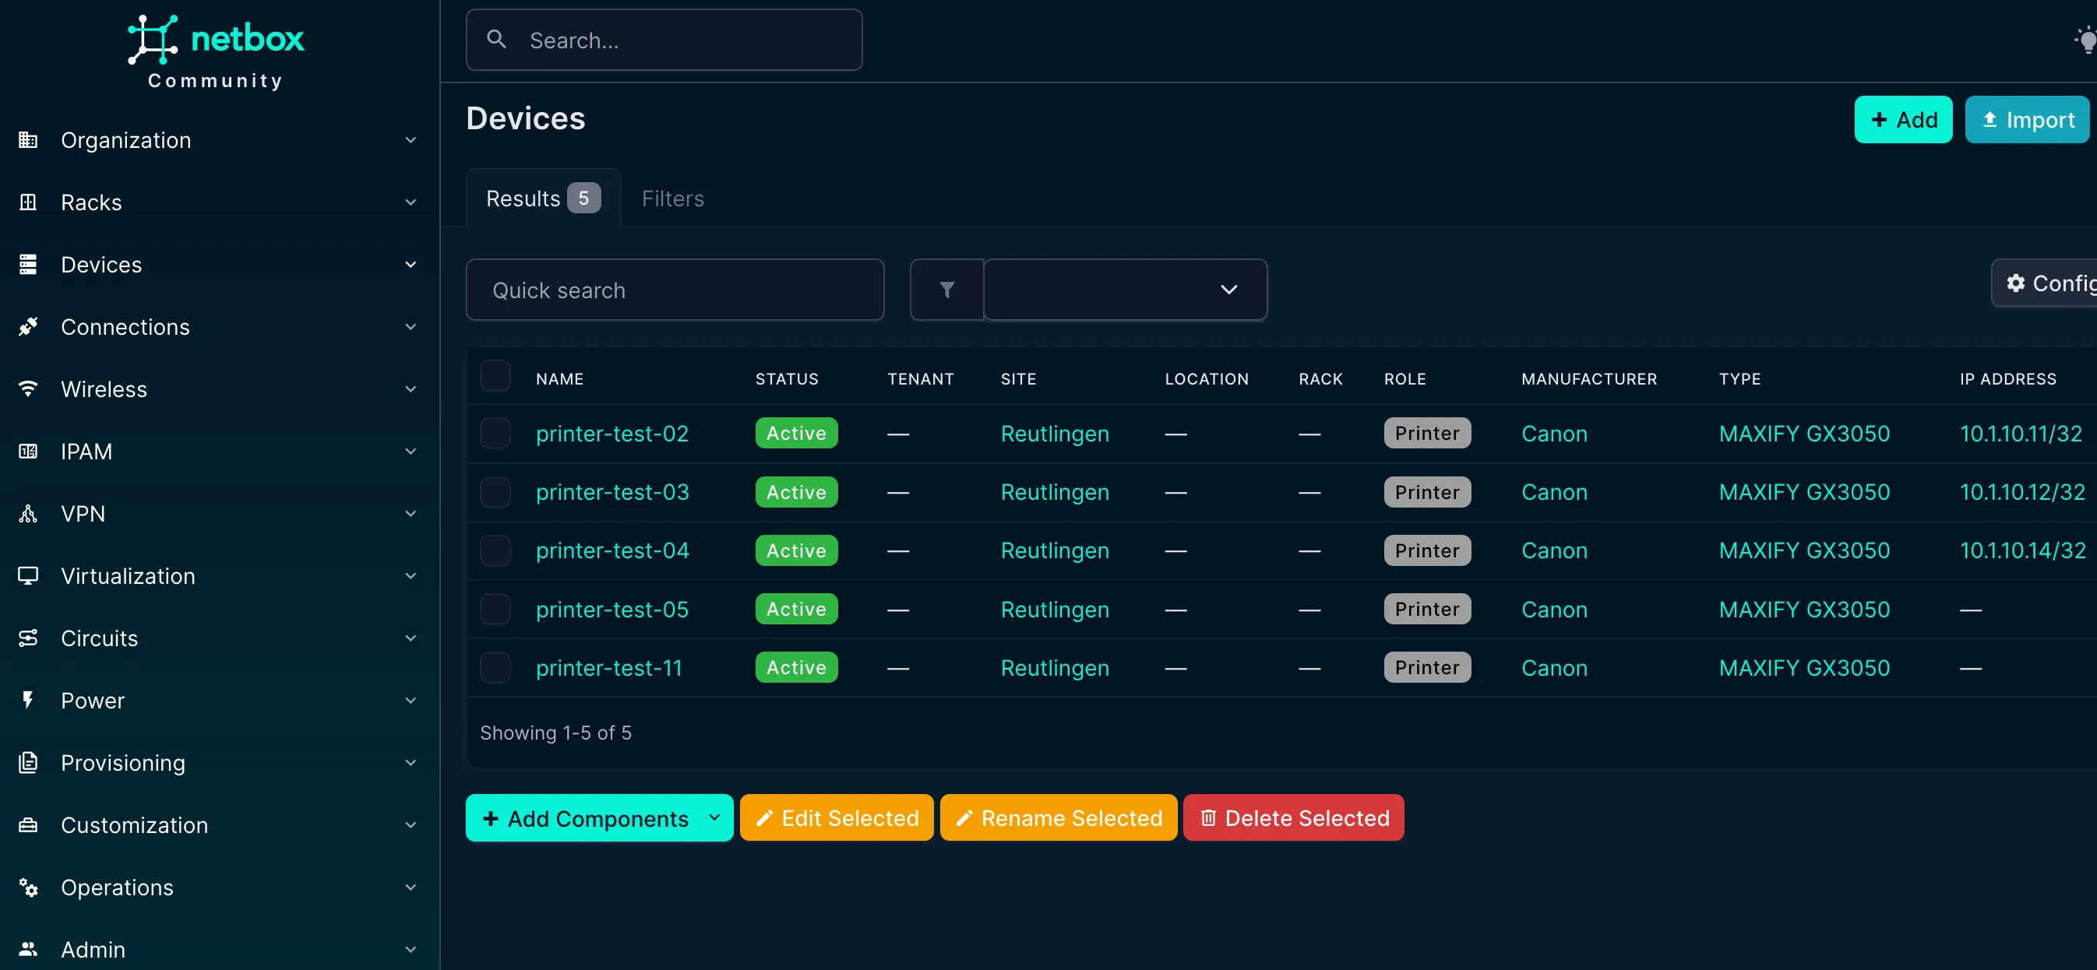This screenshot has width=2097, height=970.
Task: Click the Circuits sidebar icon
Action: 28,638
